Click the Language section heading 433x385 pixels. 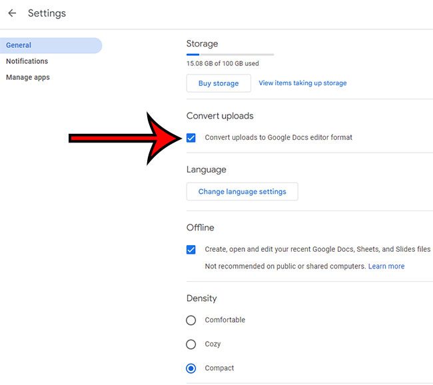coord(206,170)
